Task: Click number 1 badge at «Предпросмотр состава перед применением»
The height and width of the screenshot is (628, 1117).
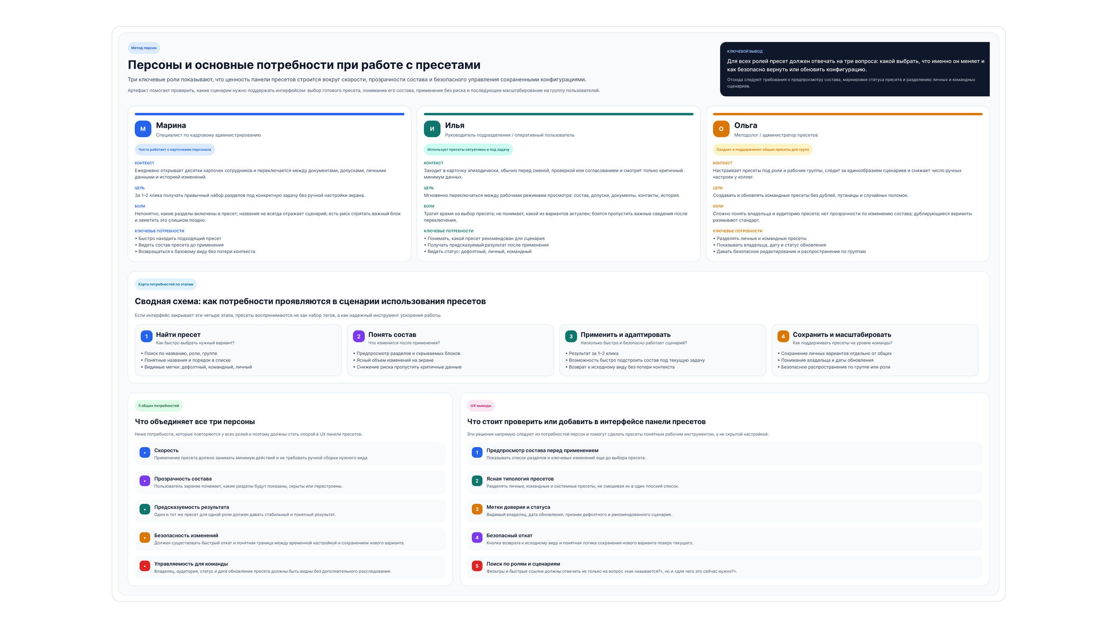Action: click(477, 452)
